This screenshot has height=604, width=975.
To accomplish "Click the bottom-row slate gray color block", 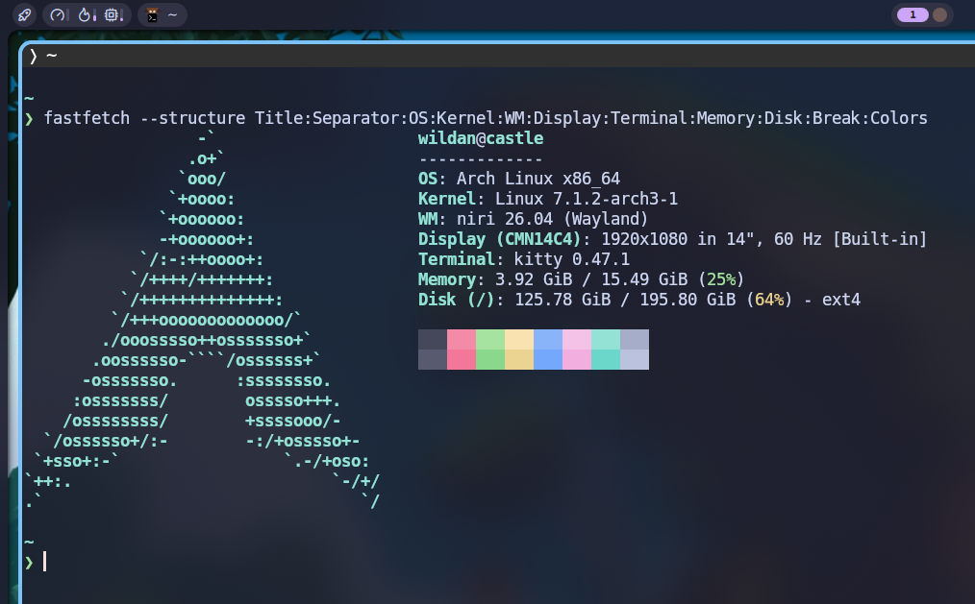I will (432, 359).
